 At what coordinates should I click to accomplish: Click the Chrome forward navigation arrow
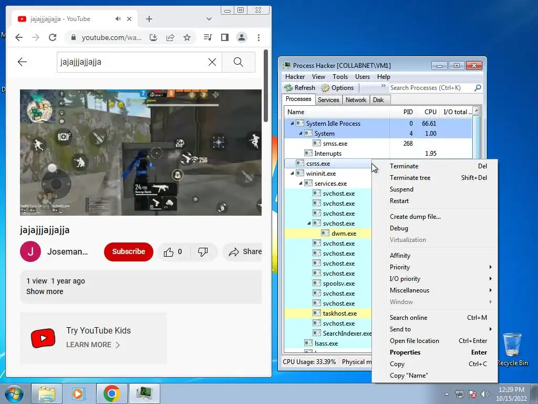click(x=36, y=37)
